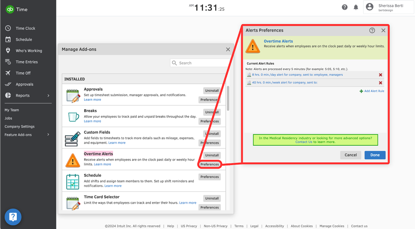
Task: Click the search magnifier icon
Action: coord(174,63)
